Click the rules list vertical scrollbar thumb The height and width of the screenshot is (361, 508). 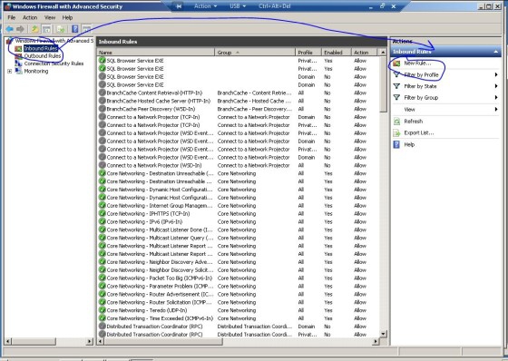(x=383, y=84)
